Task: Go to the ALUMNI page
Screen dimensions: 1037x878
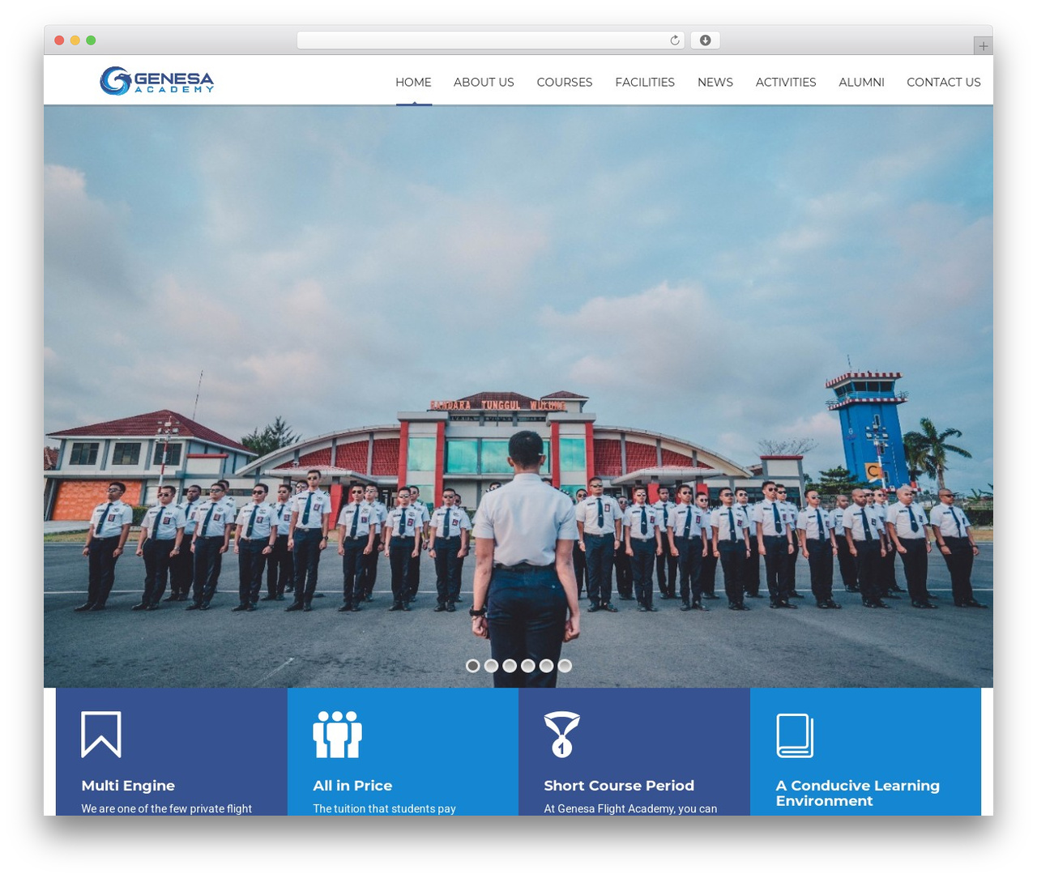Action: pos(861,82)
